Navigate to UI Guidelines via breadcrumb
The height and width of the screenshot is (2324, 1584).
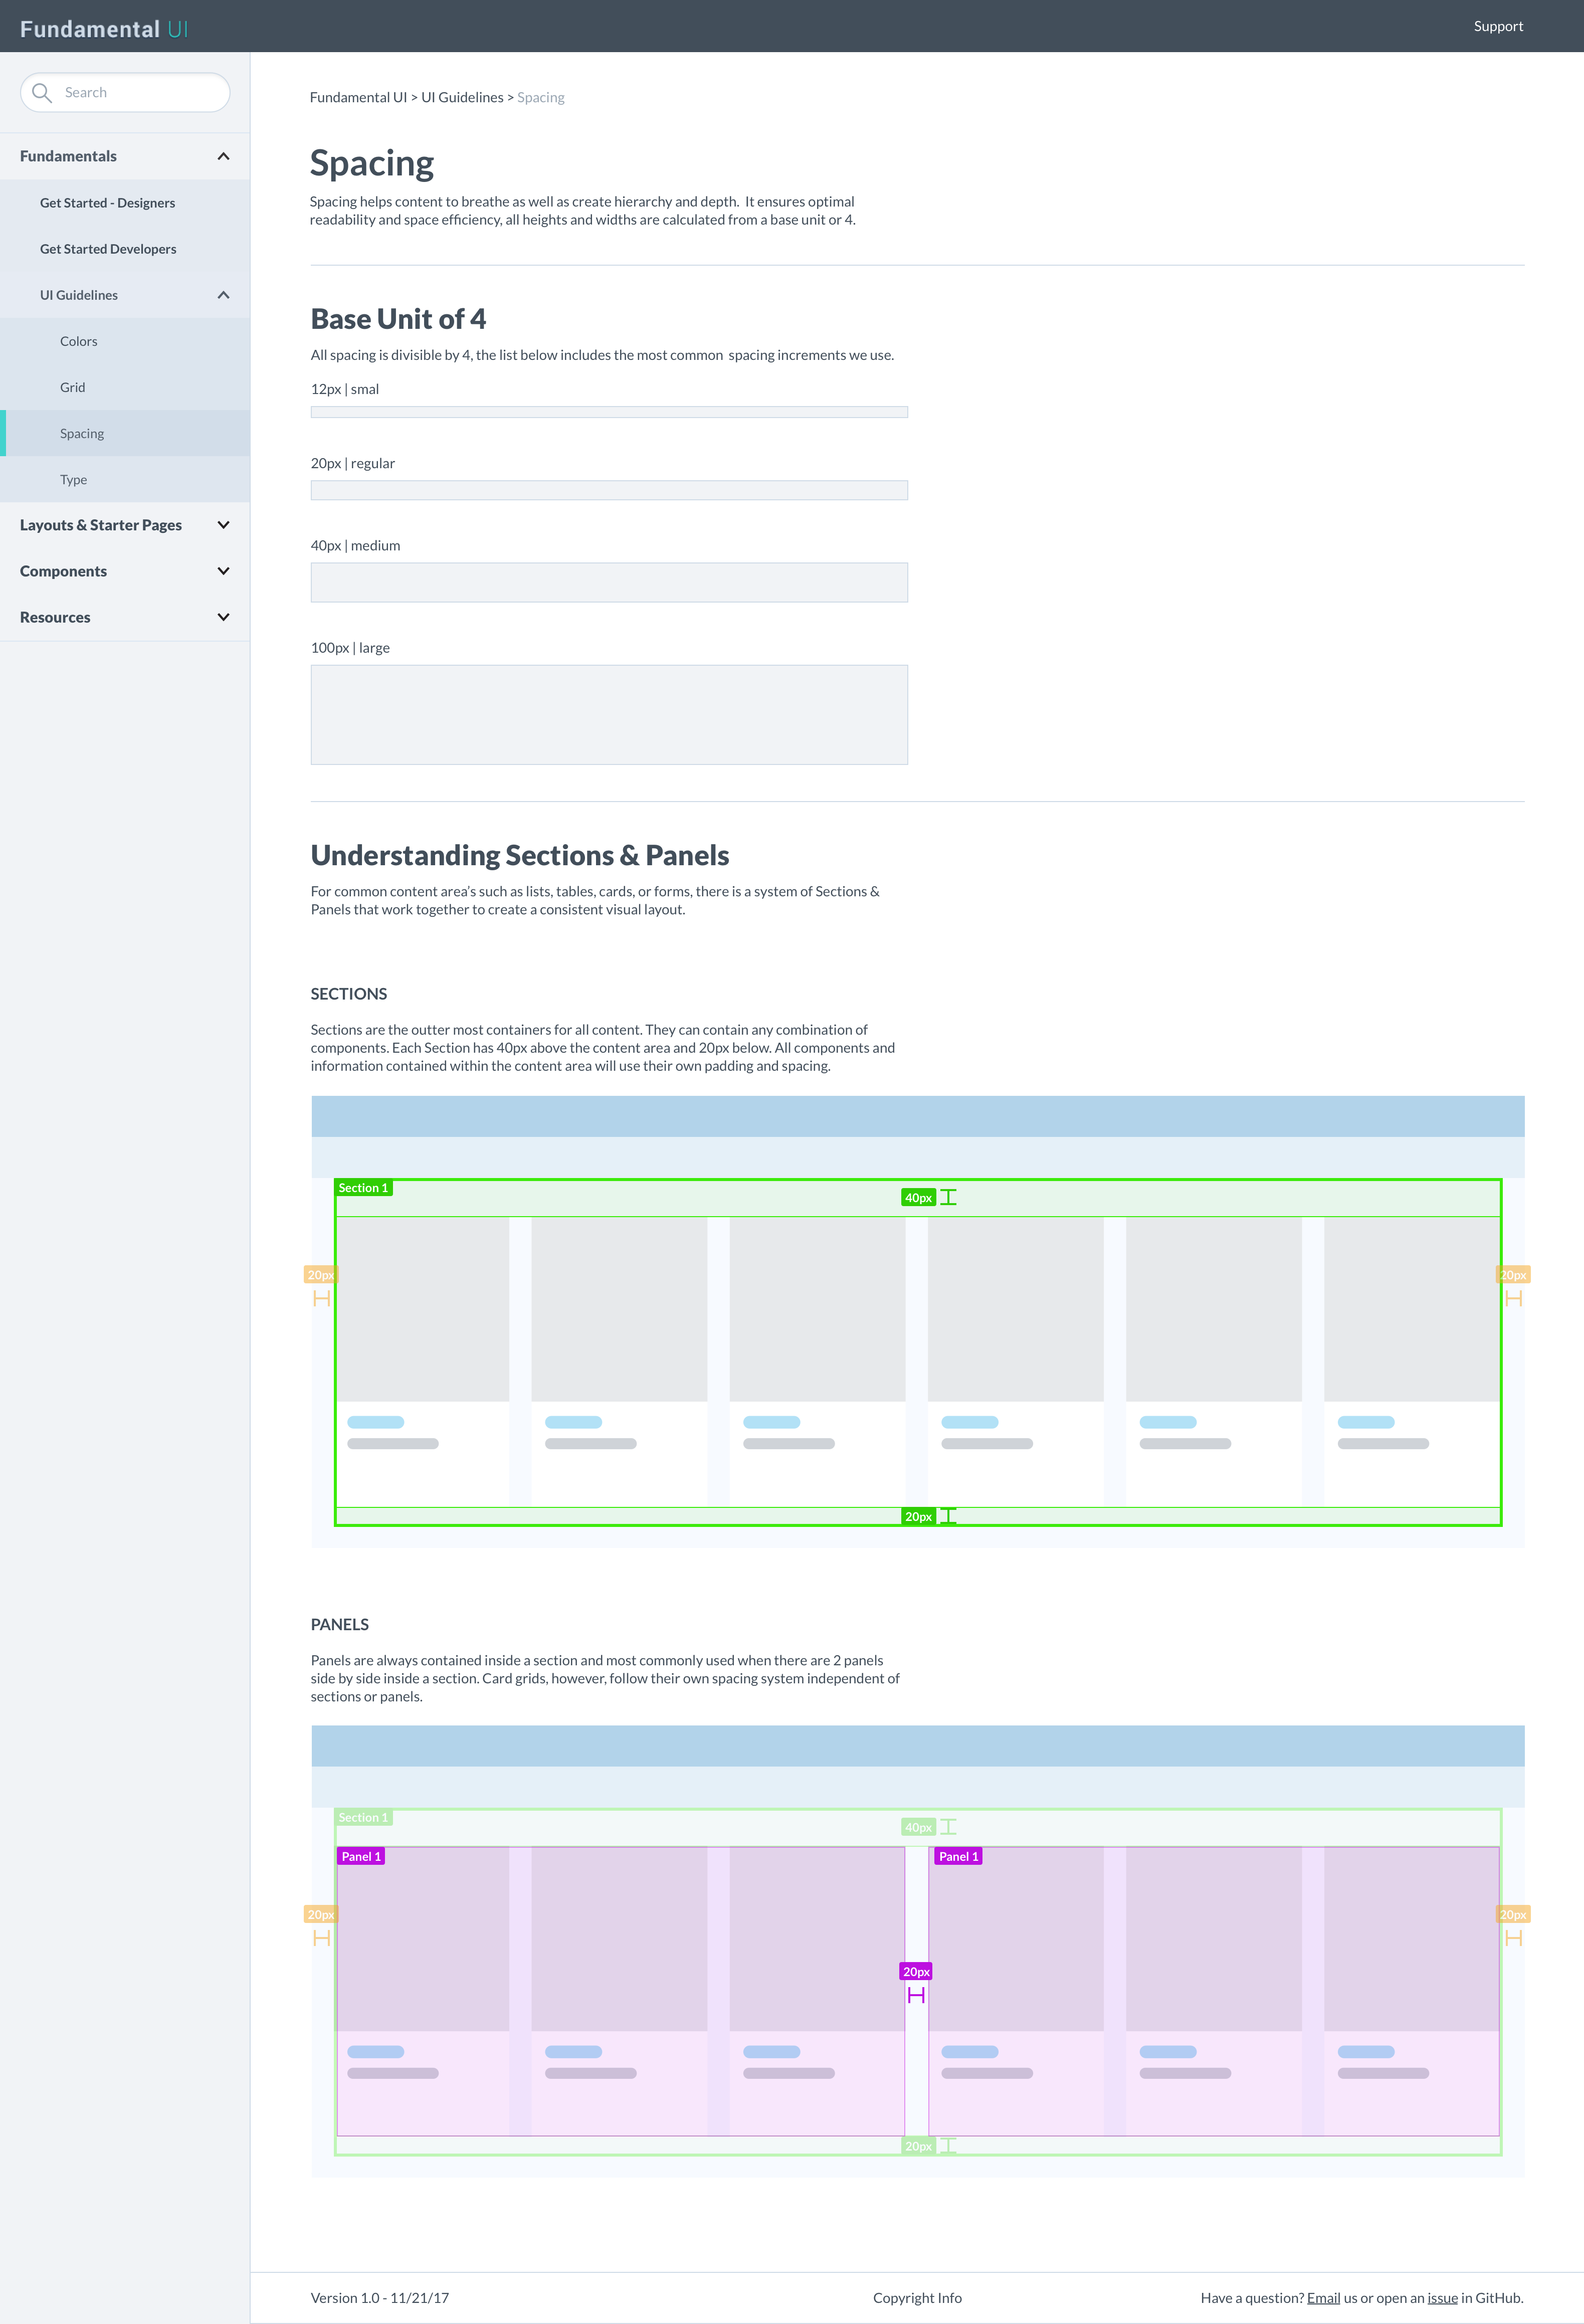(x=461, y=97)
